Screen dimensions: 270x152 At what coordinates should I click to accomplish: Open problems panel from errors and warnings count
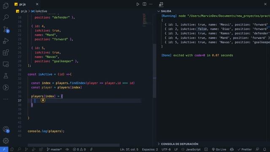(79, 149)
